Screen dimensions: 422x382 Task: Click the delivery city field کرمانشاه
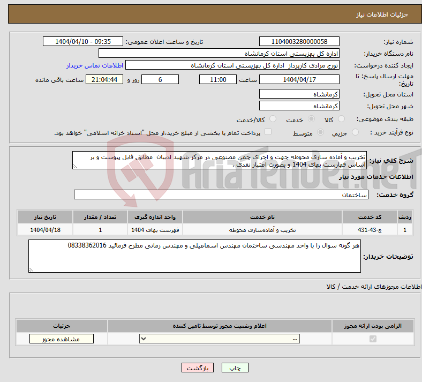[299, 106]
